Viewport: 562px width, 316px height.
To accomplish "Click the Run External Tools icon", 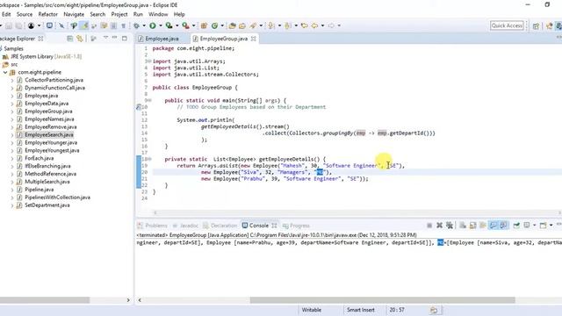I will [185, 25].
